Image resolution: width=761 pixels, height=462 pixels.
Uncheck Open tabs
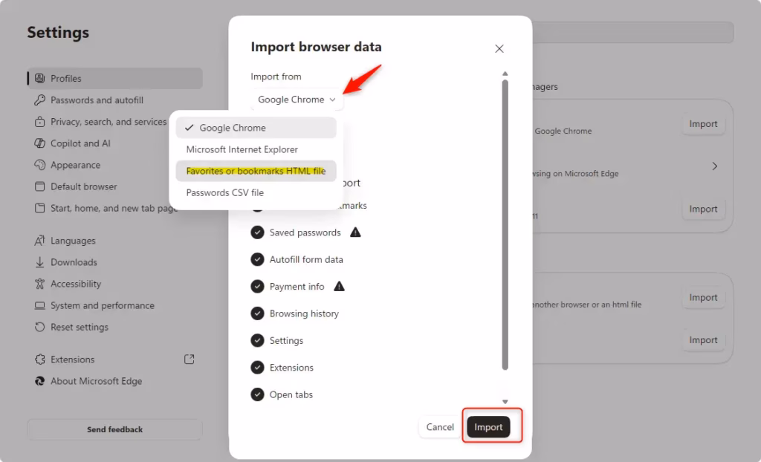257,394
